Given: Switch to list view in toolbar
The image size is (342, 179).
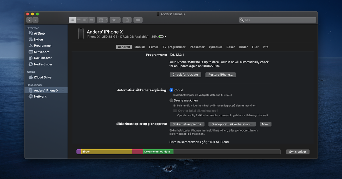Looking at the screenshot, I should (79, 20).
